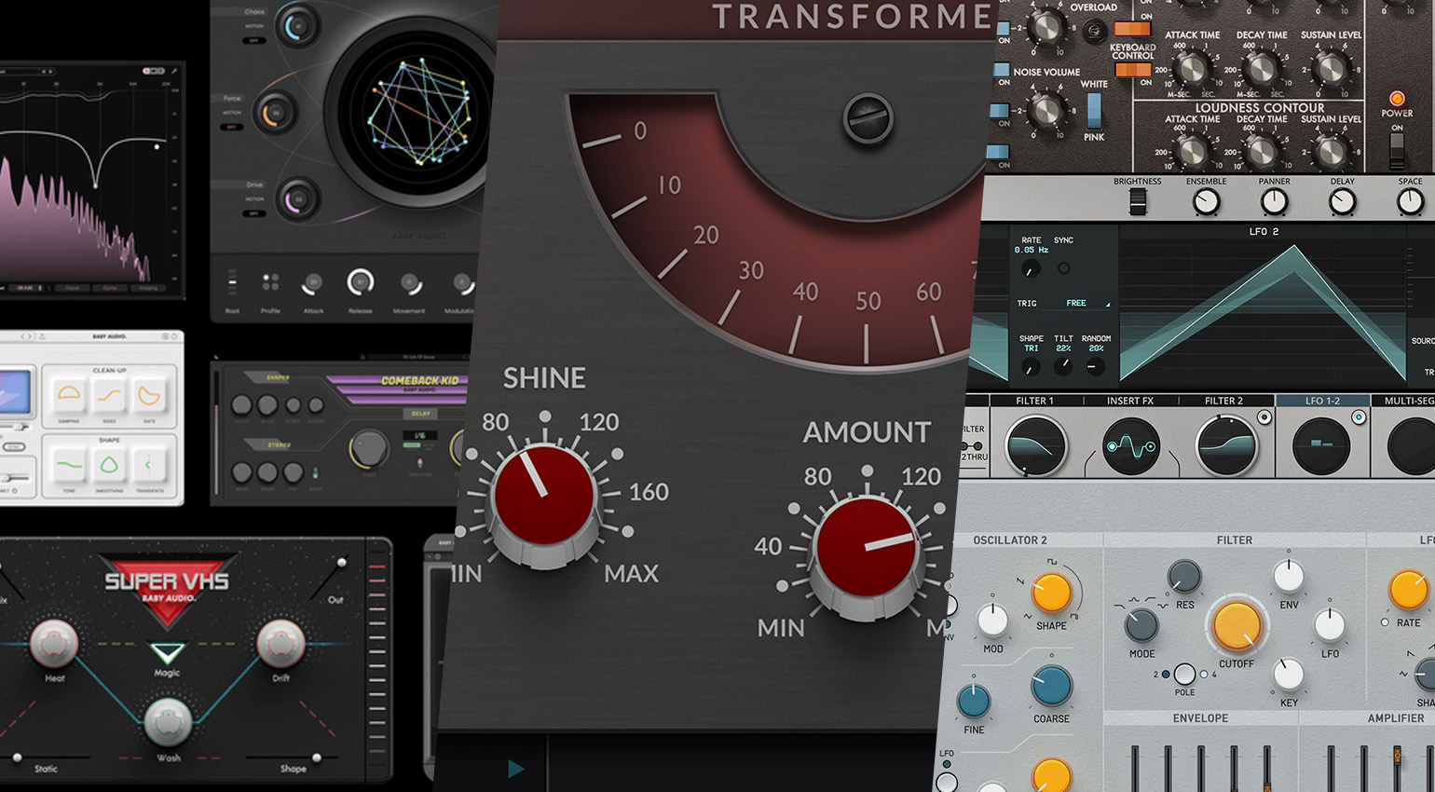Select the Sides button in the Clean-Up section

click(x=110, y=395)
